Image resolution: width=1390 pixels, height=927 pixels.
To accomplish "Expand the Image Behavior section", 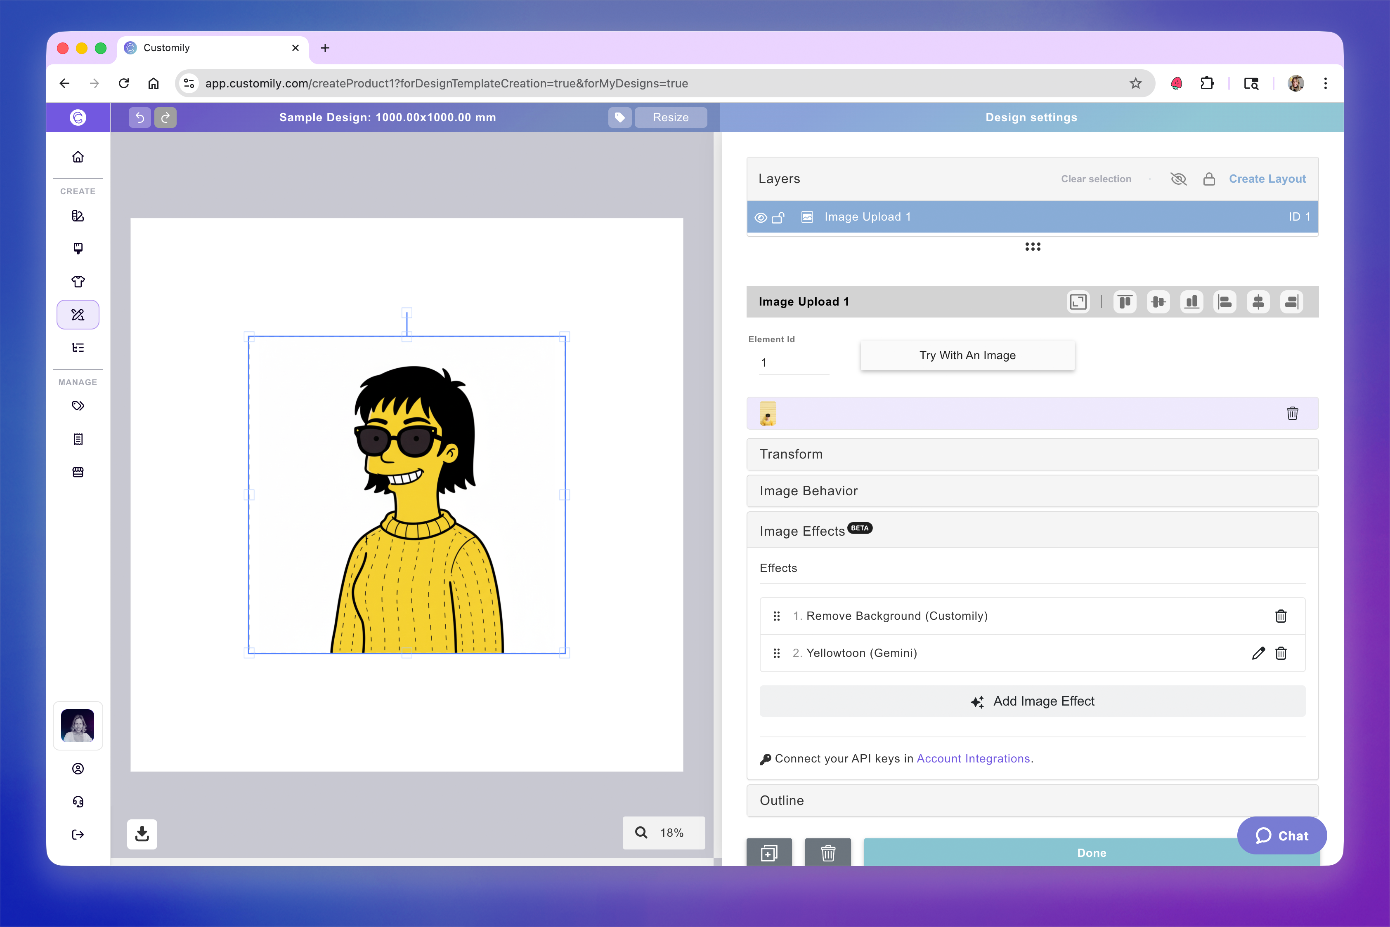I will tap(1032, 491).
